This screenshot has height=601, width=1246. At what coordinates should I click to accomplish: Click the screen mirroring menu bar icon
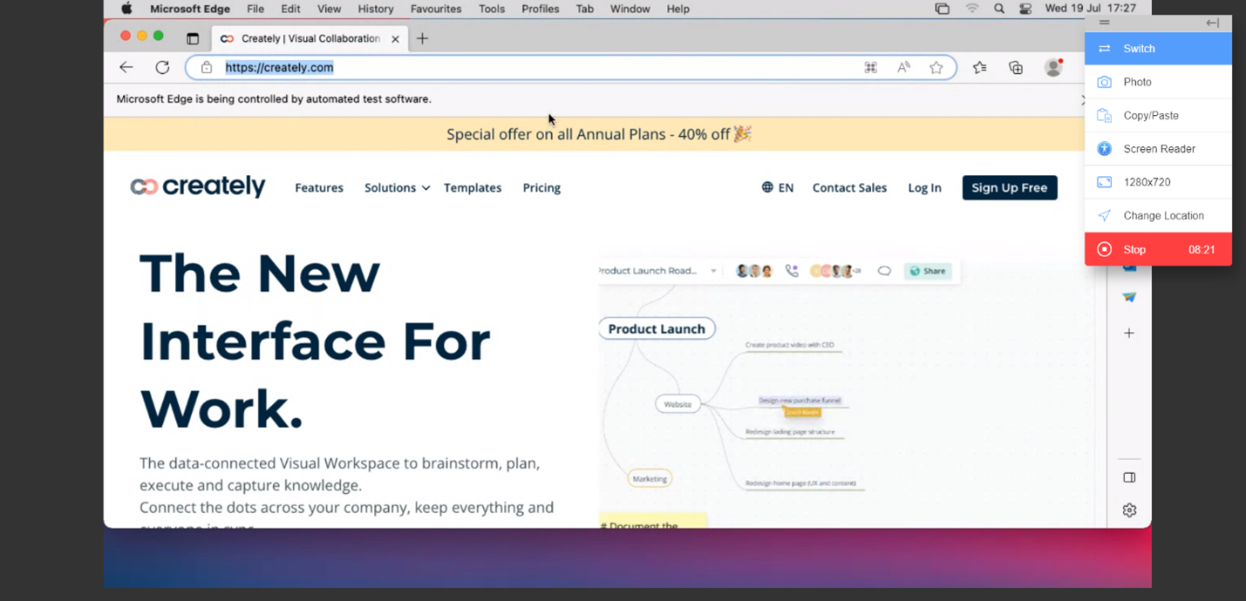[942, 9]
